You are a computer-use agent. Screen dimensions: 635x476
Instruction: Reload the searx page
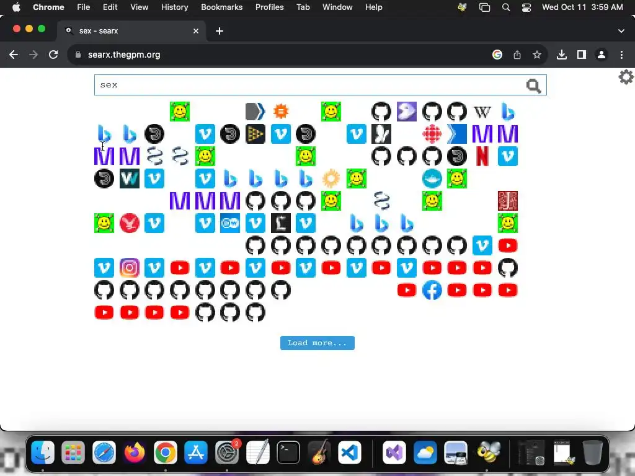53,55
